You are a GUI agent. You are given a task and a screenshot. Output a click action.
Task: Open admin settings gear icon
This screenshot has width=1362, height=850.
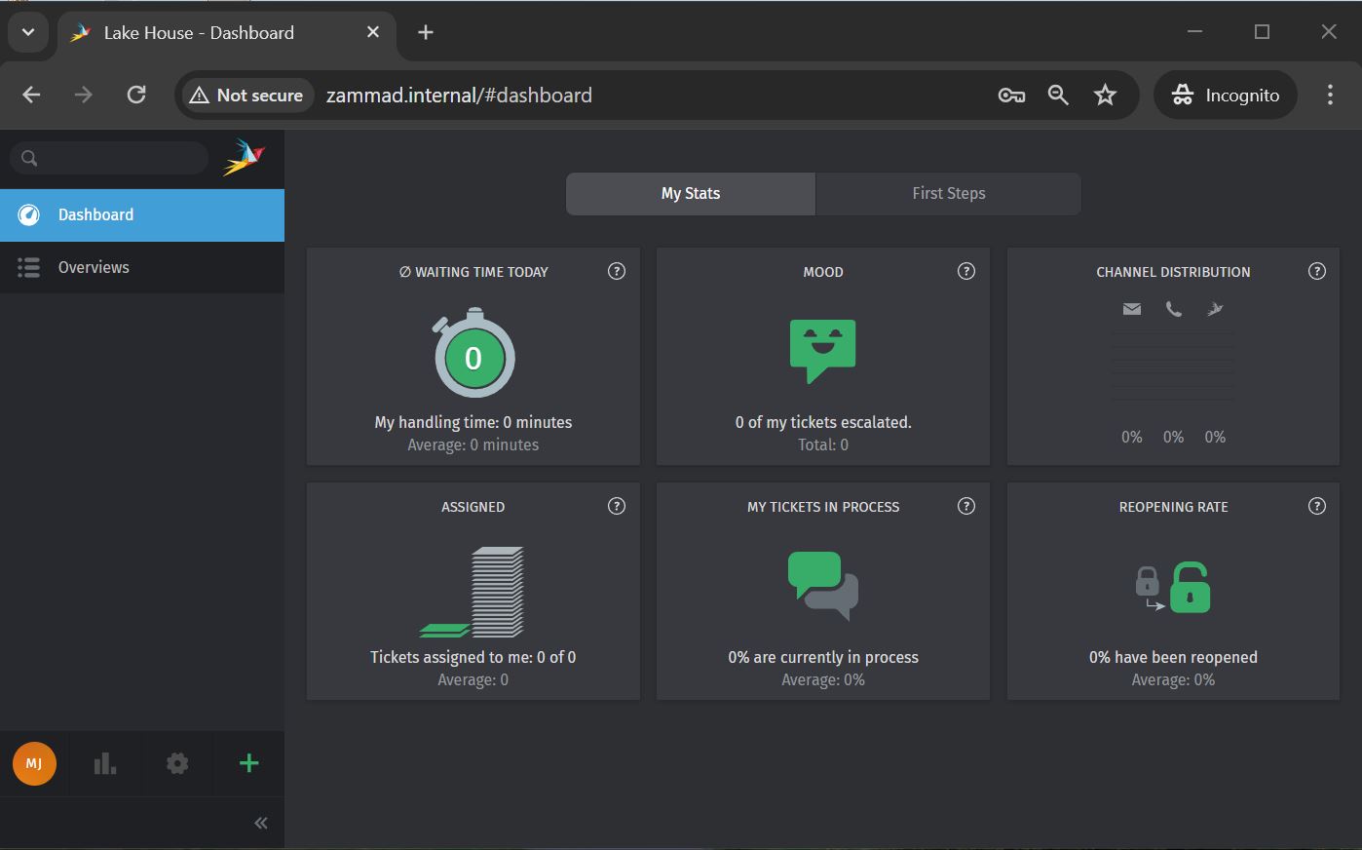[177, 763]
